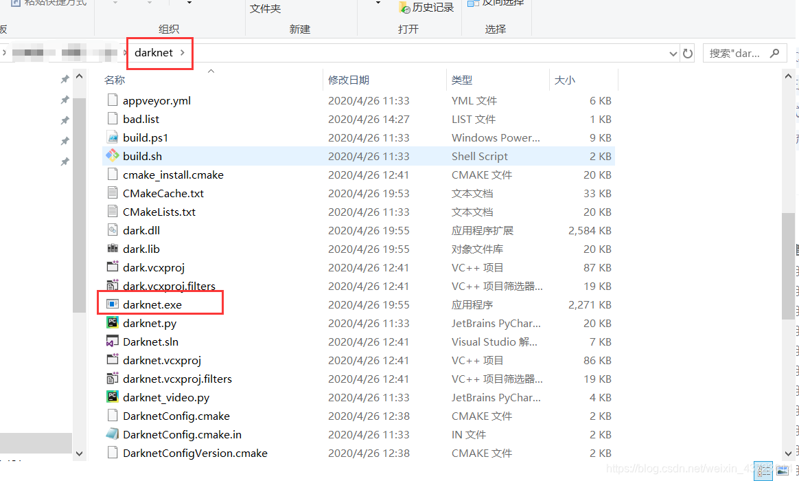Click the DarknetConfigVersion.cmake file icon
This screenshot has height=481, width=799.
pyautogui.click(x=113, y=452)
